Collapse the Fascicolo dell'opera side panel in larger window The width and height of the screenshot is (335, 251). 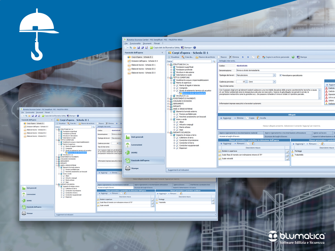(x=162, y=52)
